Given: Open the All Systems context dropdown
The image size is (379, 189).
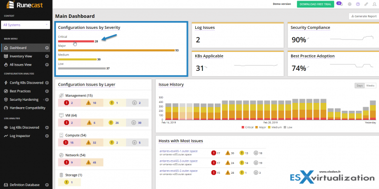Looking at the screenshot, I should [25, 25].
